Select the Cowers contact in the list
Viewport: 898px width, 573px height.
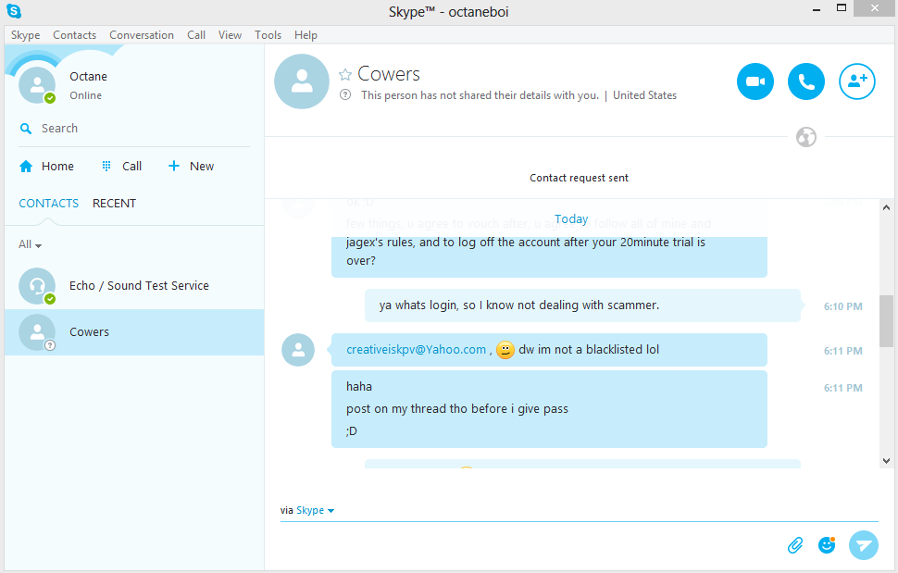coord(134,332)
